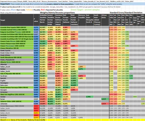Select the Italian_South Morocco Eneolithic value 1,20%

82,67
